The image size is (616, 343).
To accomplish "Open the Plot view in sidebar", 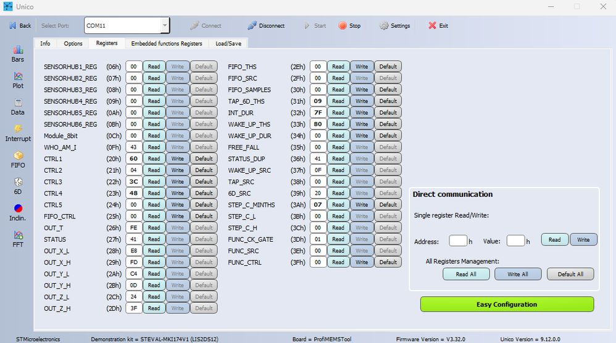I will (18, 81).
